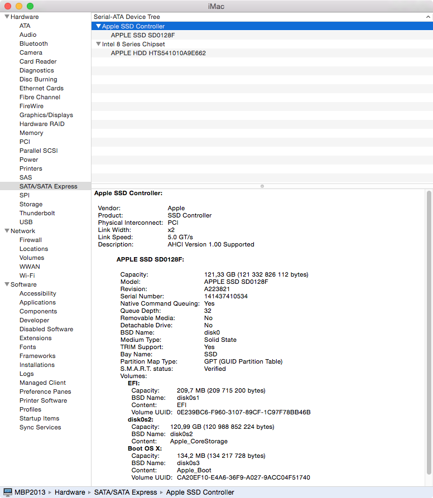433x498 pixels.
Task: Open Storage information
Action: (x=31, y=204)
